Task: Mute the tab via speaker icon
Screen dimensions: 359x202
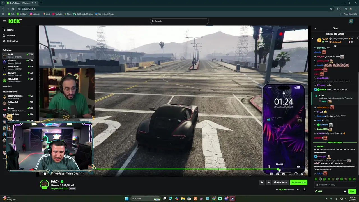Action: [x=33, y=3]
